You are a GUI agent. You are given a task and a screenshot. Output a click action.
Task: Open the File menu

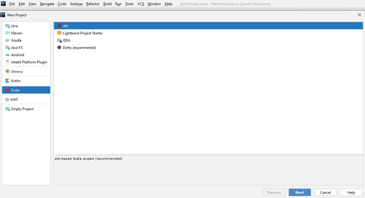(x=12, y=4)
